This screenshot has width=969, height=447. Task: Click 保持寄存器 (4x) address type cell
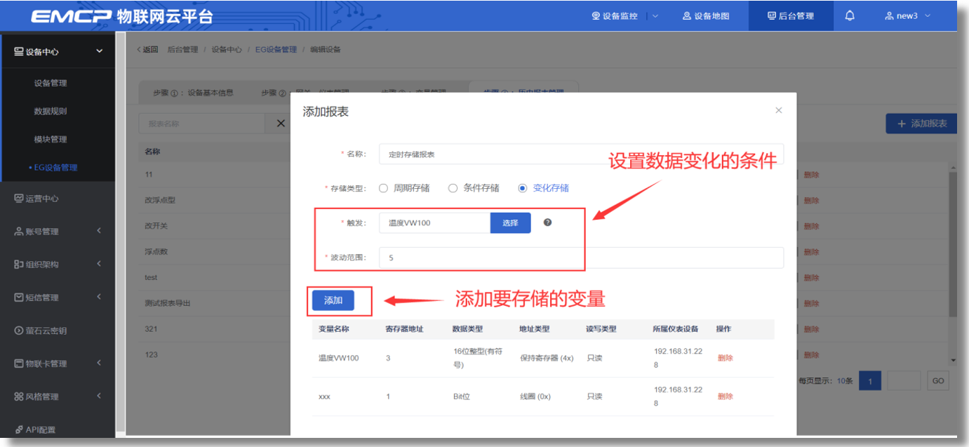click(x=547, y=358)
